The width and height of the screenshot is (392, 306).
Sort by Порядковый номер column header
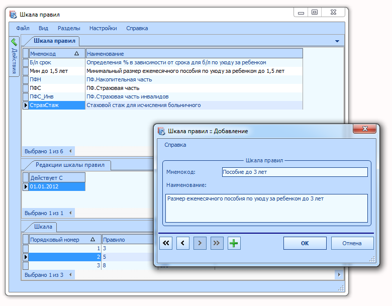pyautogui.click(x=65, y=240)
